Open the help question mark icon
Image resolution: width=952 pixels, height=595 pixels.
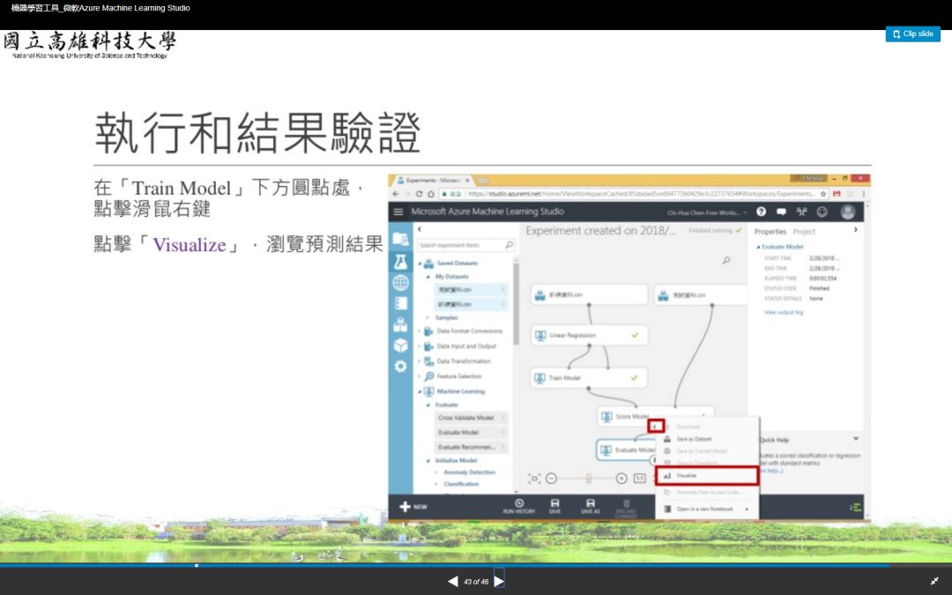tap(762, 212)
